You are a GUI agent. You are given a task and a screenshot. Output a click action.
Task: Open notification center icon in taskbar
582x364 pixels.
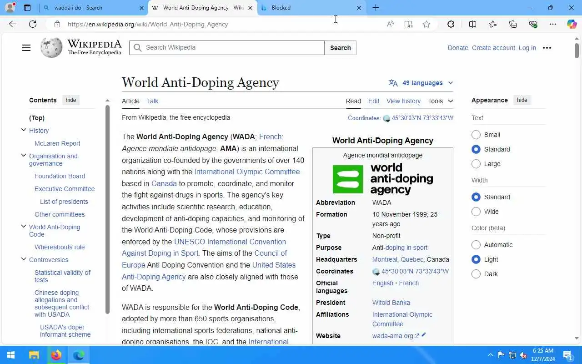pyautogui.click(x=567, y=355)
